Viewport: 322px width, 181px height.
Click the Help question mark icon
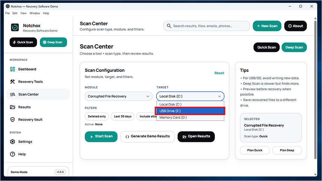click(13, 154)
